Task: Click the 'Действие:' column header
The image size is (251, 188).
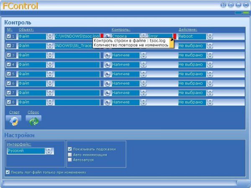Action: click(187, 30)
